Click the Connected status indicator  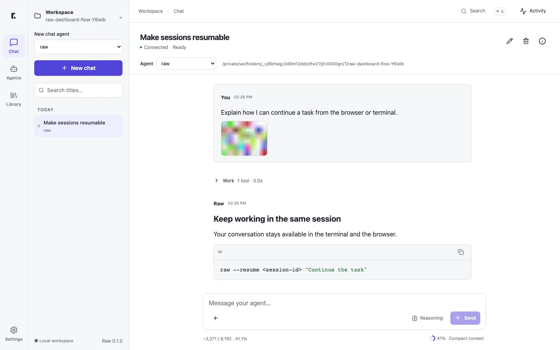(x=154, y=47)
